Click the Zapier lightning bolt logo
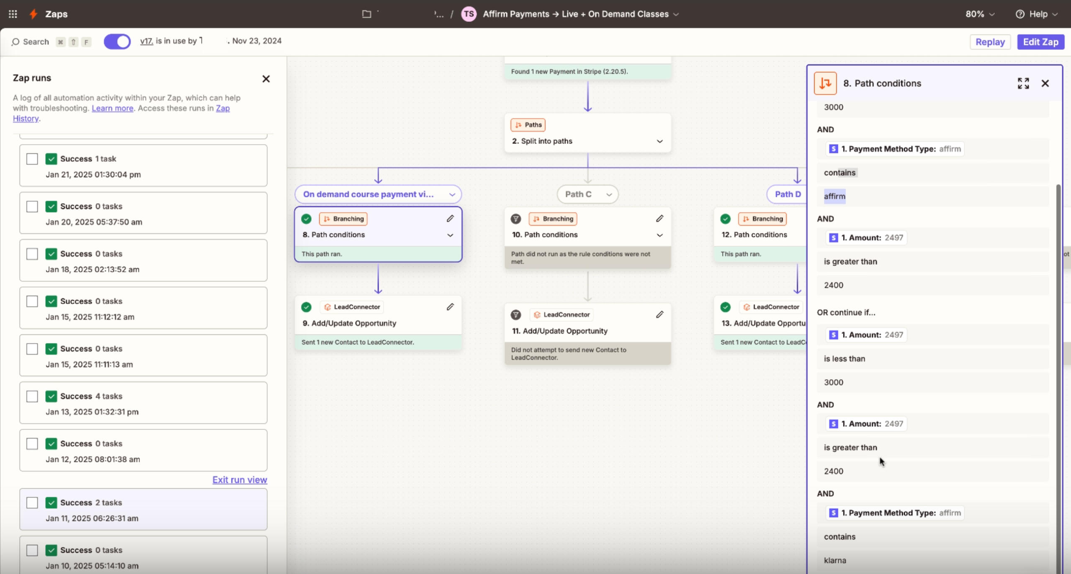 [33, 14]
